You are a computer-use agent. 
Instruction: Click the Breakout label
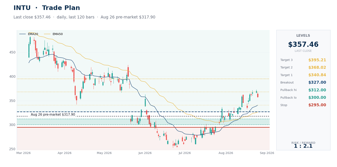(x=287, y=83)
